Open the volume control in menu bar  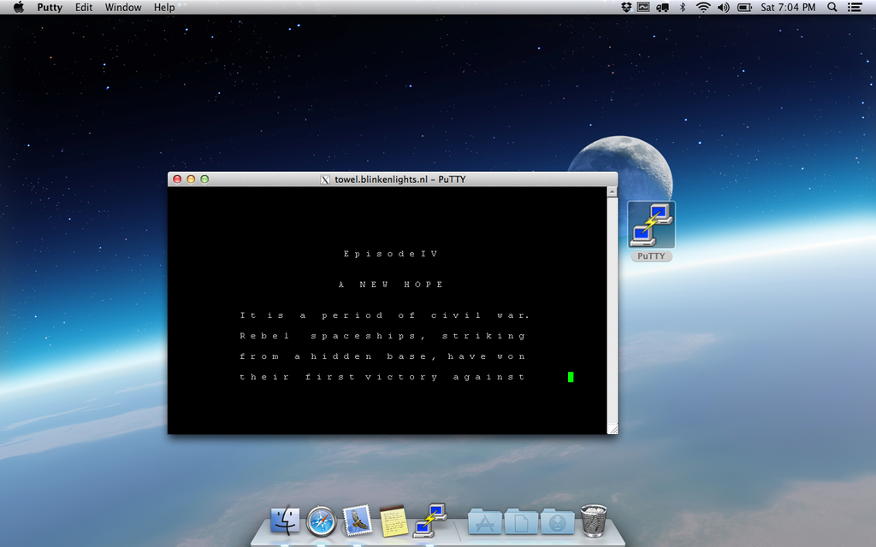pyautogui.click(x=724, y=7)
